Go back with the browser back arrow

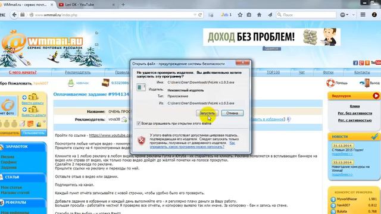[14, 15]
